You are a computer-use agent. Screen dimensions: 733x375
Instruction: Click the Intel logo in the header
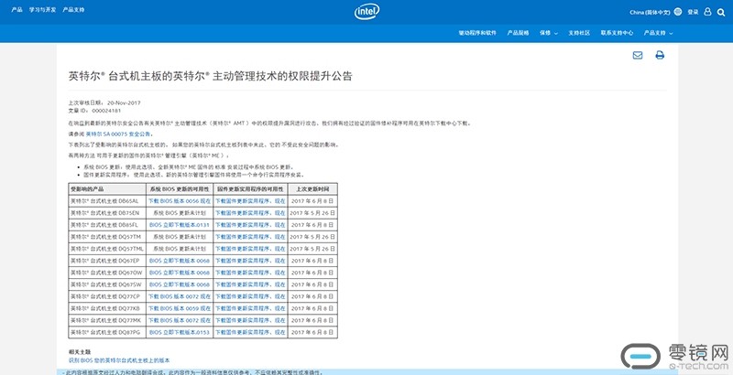coord(366,12)
